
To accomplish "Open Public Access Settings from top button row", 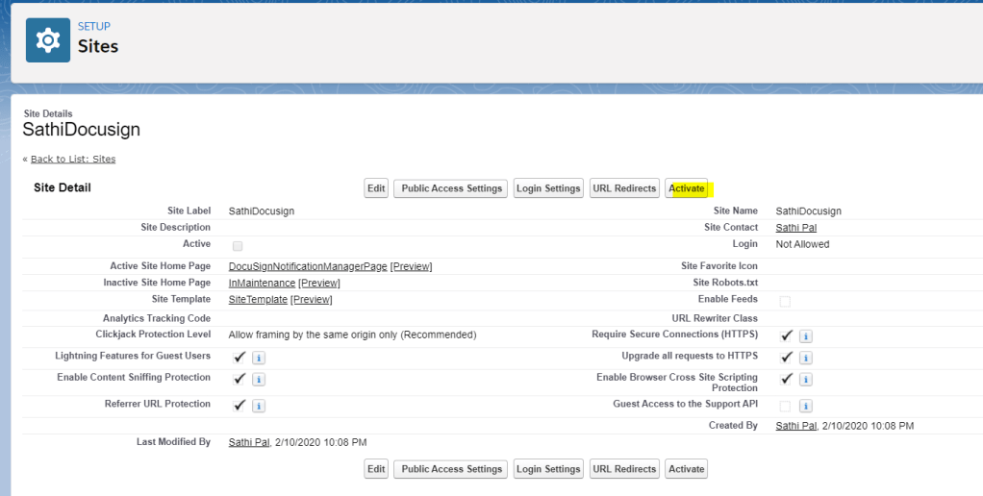I will (x=451, y=188).
